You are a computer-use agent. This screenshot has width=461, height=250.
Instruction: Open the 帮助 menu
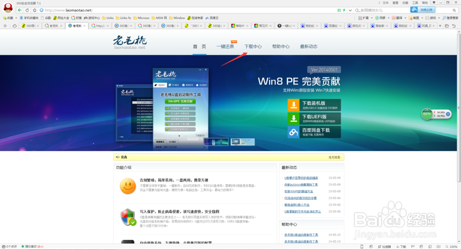click(425, 3)
